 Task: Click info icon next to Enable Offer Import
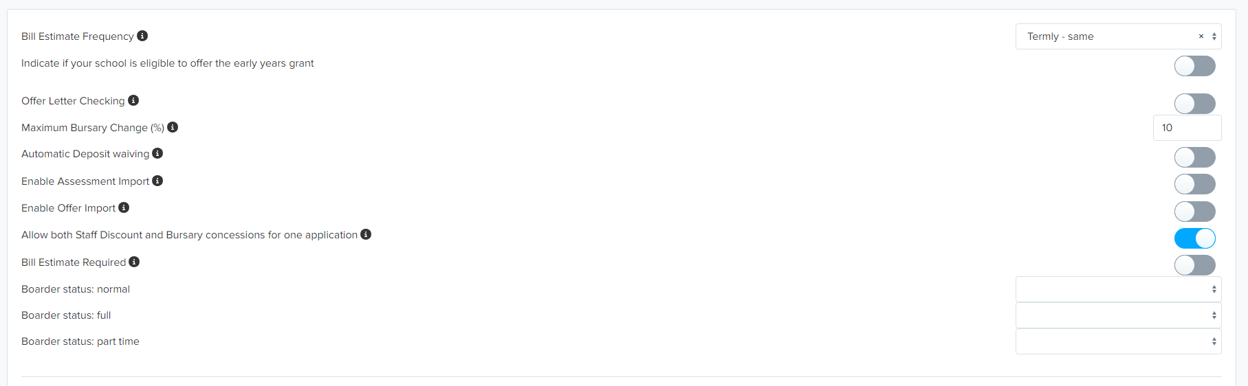[124, 207]
